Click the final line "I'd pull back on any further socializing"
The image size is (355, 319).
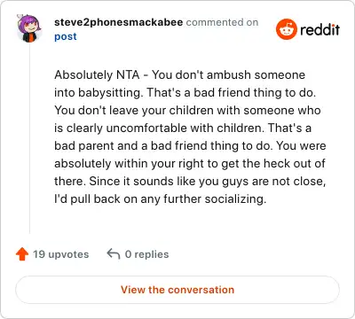click(161, 199)
